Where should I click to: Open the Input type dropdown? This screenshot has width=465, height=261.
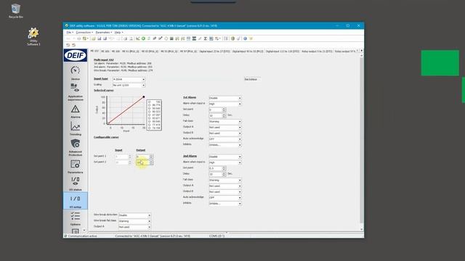pyautogui.click(x=129, y=79)
